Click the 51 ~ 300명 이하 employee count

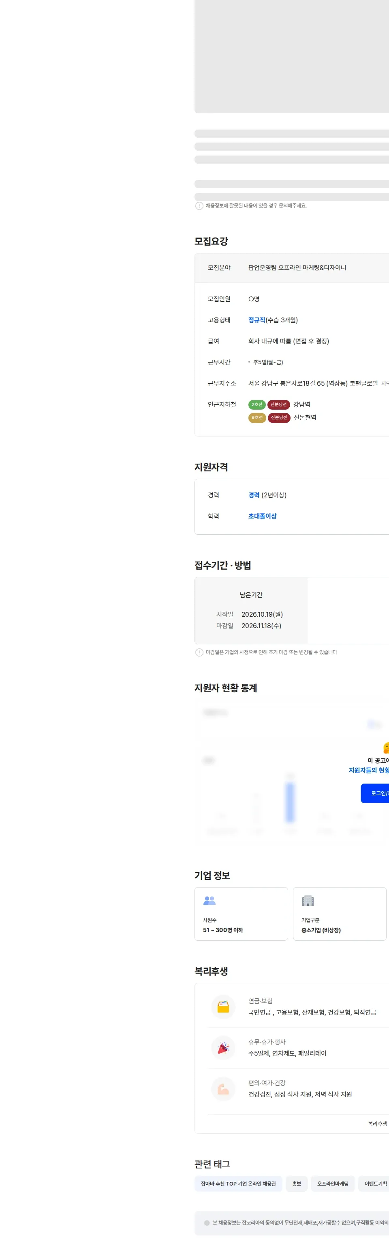tap(223, 930)
